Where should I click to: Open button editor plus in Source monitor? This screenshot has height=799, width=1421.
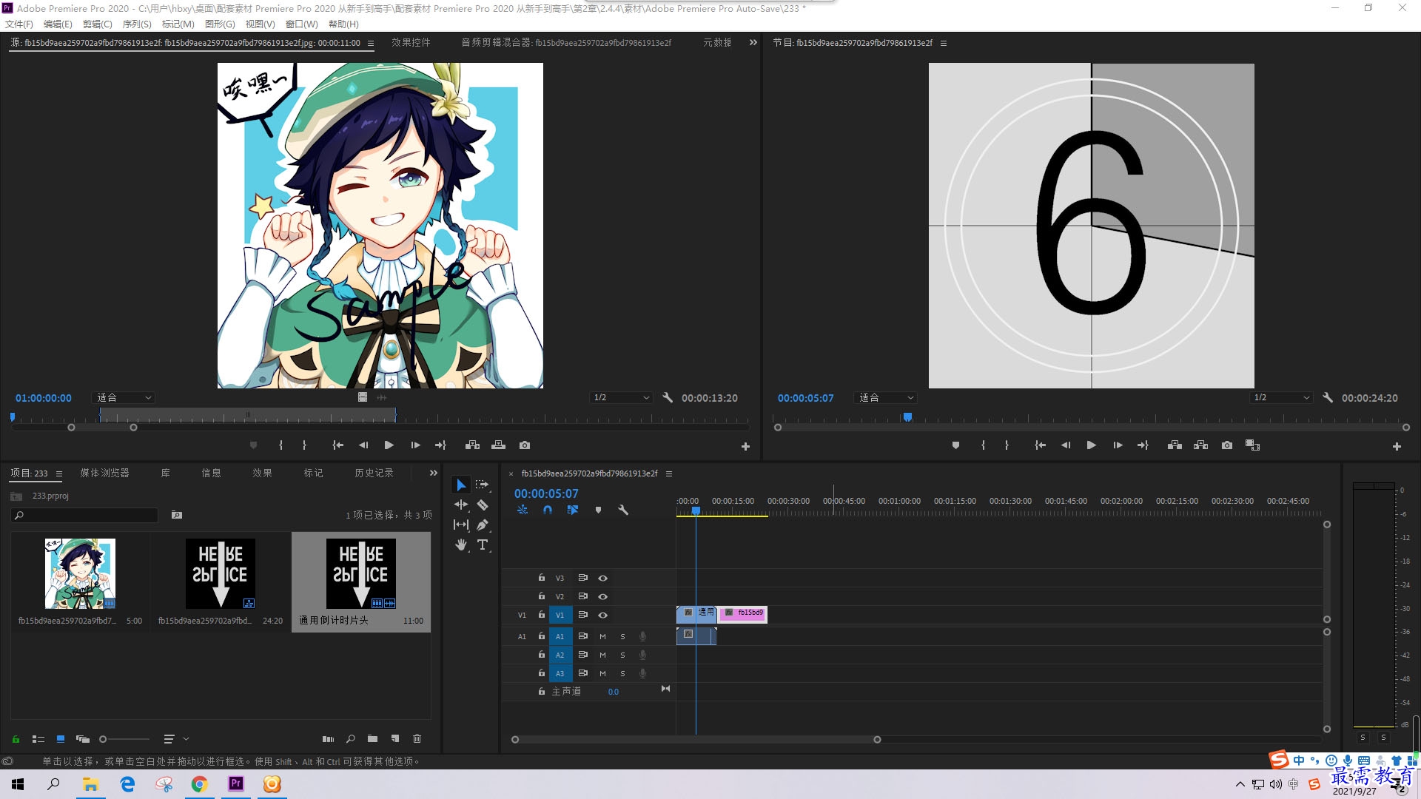(x=745, y=446)
